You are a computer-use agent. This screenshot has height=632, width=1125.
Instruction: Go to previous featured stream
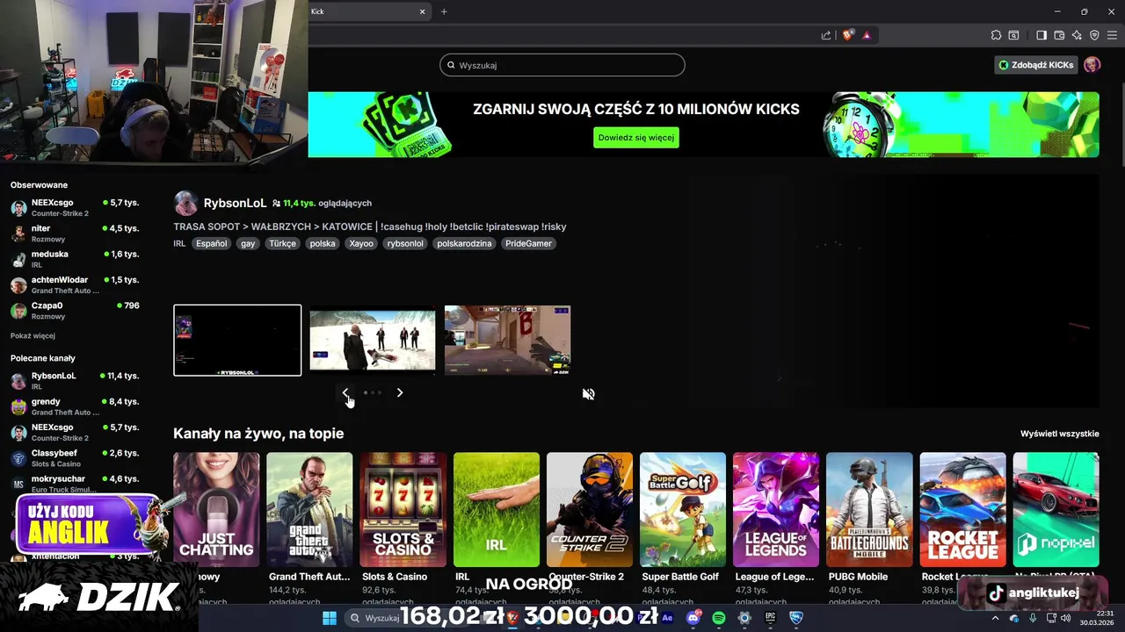pos(345,392)
